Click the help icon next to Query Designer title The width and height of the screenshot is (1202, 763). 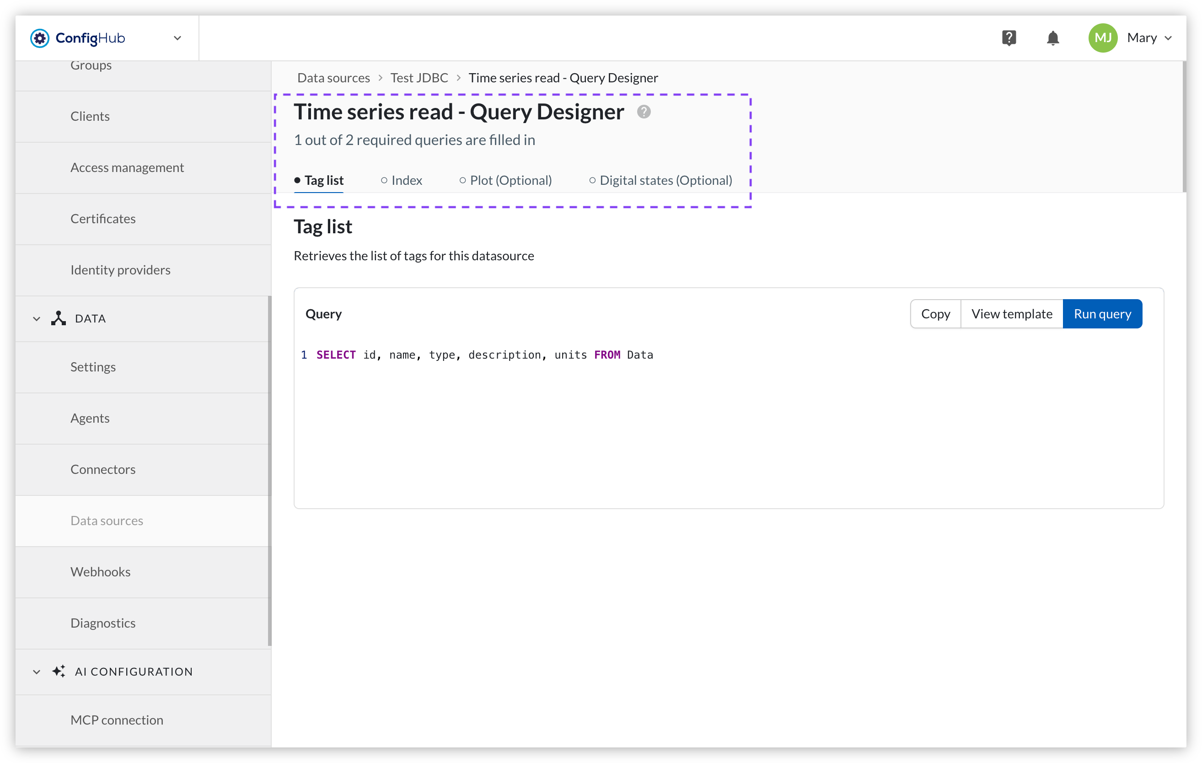pos(644,112)
